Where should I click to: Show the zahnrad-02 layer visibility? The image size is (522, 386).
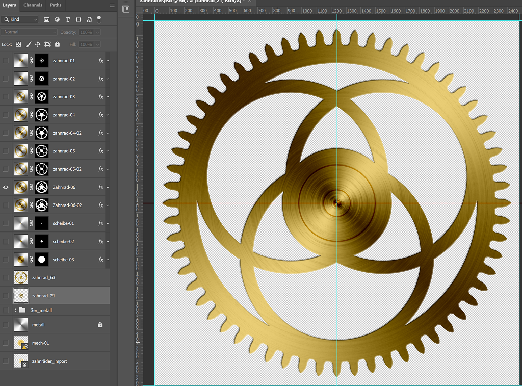pyautogui.click(x=6, y=79)
